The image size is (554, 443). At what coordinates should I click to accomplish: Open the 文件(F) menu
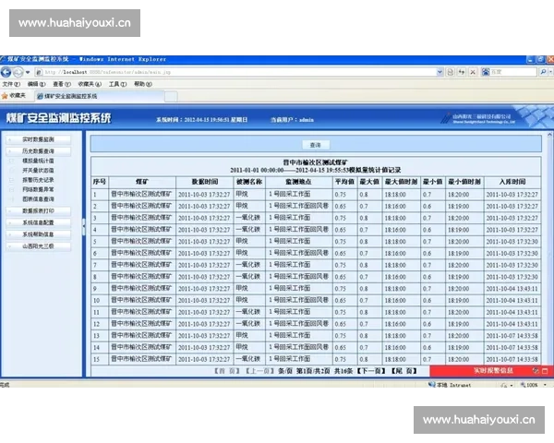(9, 84)
